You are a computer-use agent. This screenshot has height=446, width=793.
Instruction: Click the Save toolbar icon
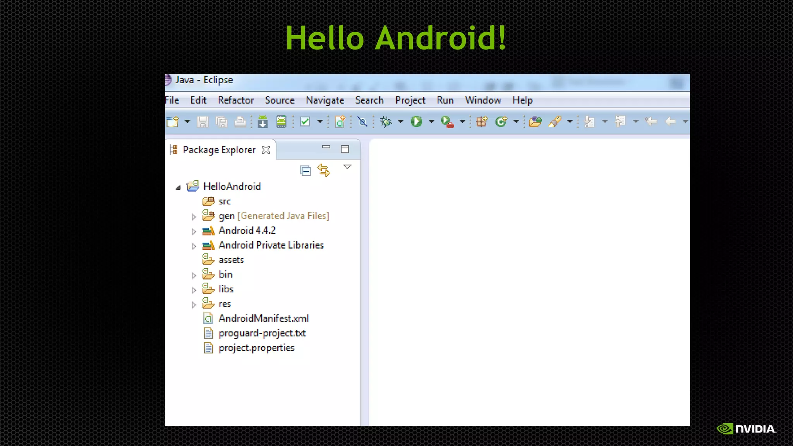pyautogui.click(x=203, y=122)
